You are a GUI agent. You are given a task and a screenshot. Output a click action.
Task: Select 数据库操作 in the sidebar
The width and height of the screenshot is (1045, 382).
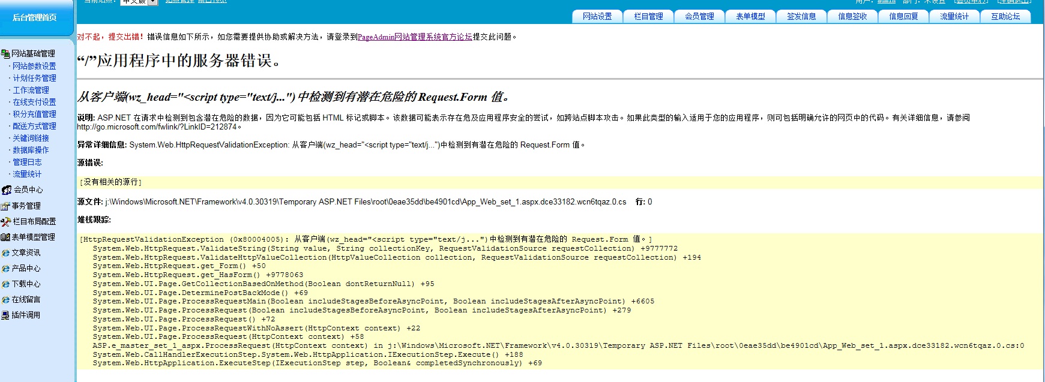(31, 150)
